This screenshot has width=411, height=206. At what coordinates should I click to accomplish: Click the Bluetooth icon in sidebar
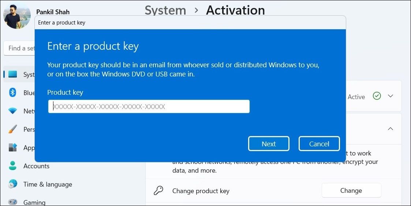tap(13, 93)
